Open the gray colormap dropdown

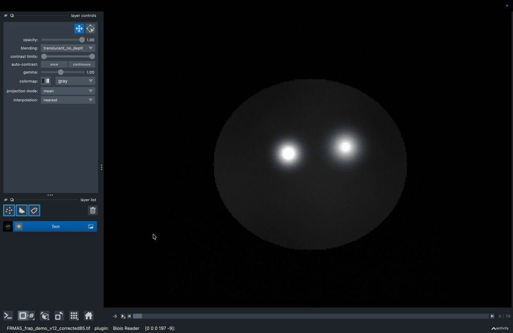75,81
